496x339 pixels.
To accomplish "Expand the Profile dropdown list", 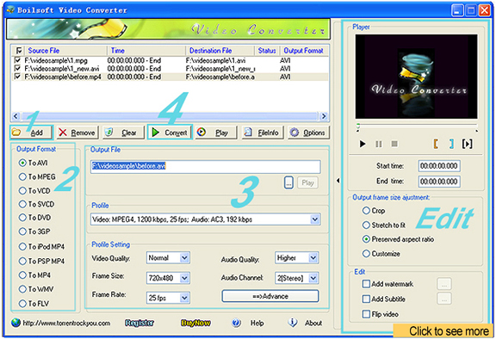I will tap(315, 219).
